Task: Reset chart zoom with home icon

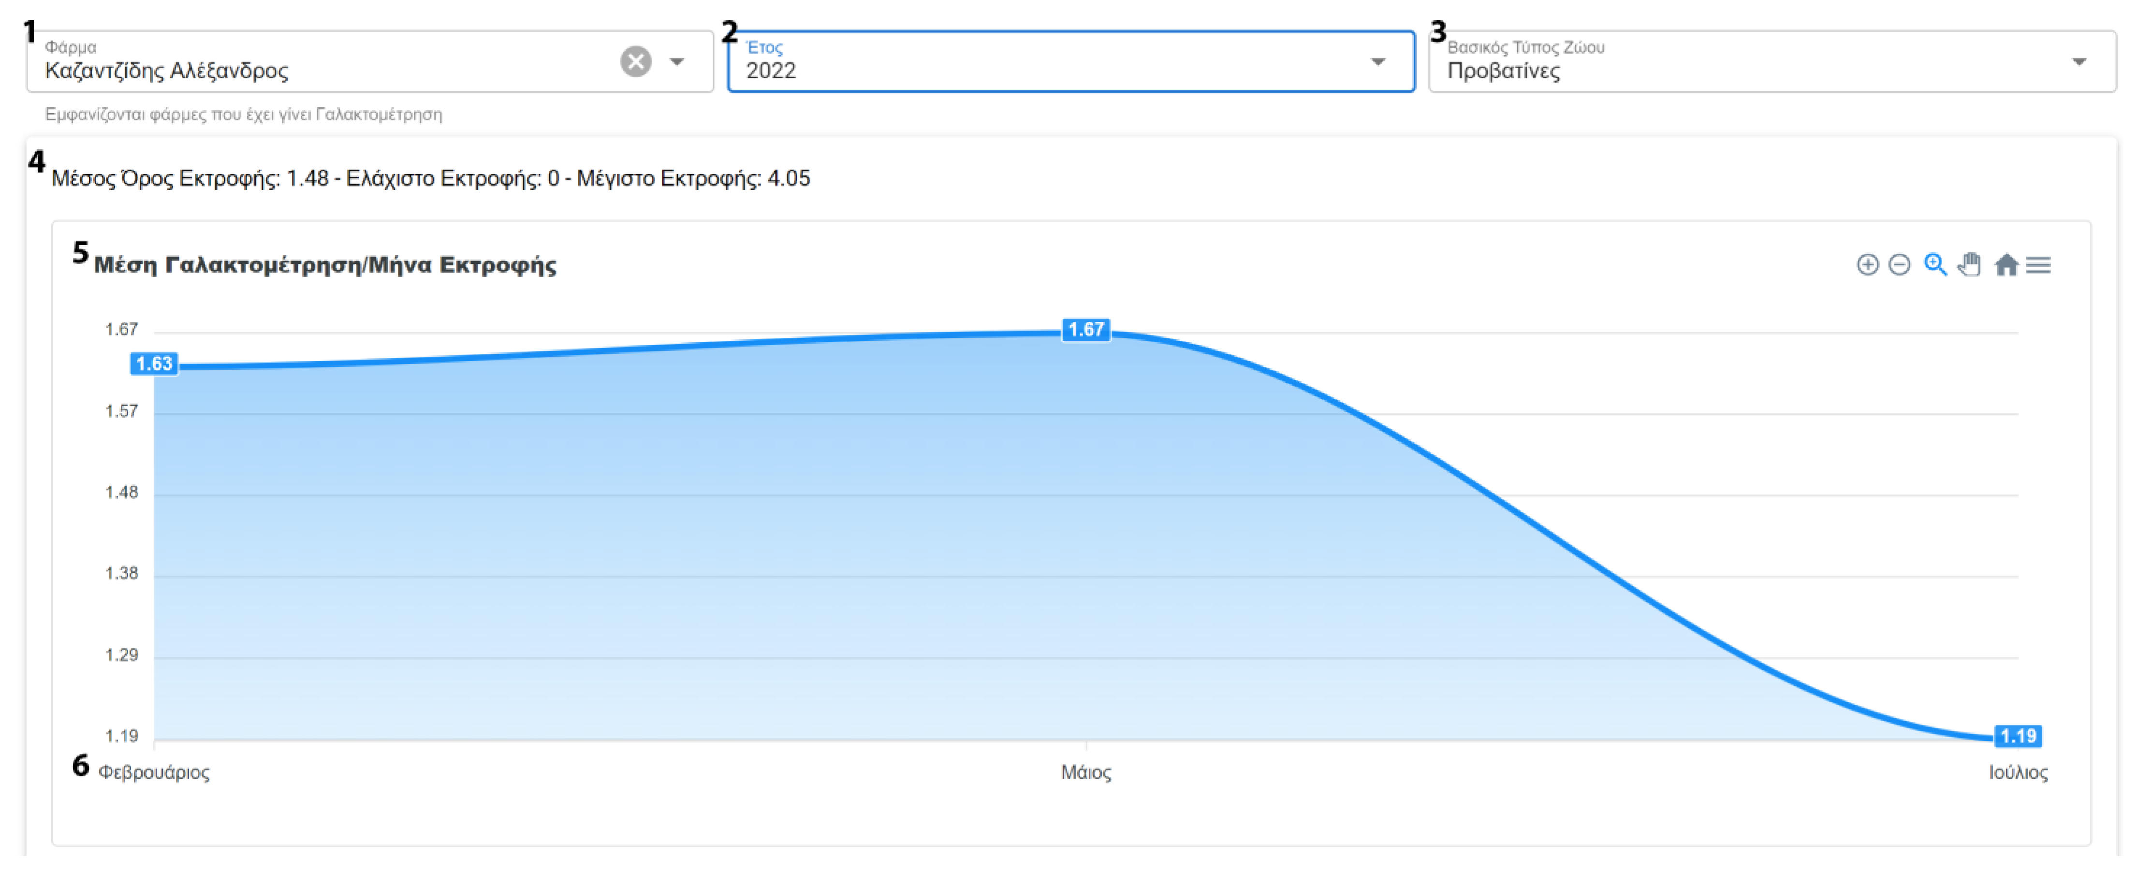Action: [2006, 264]
